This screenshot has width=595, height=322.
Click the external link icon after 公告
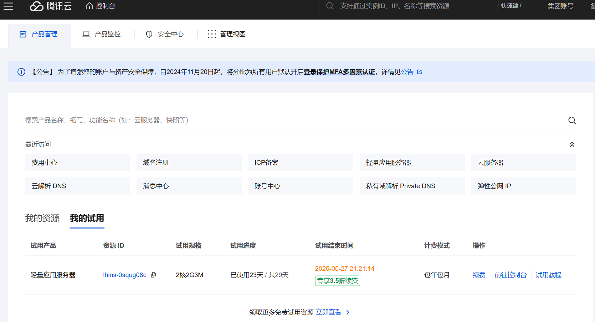420,72
